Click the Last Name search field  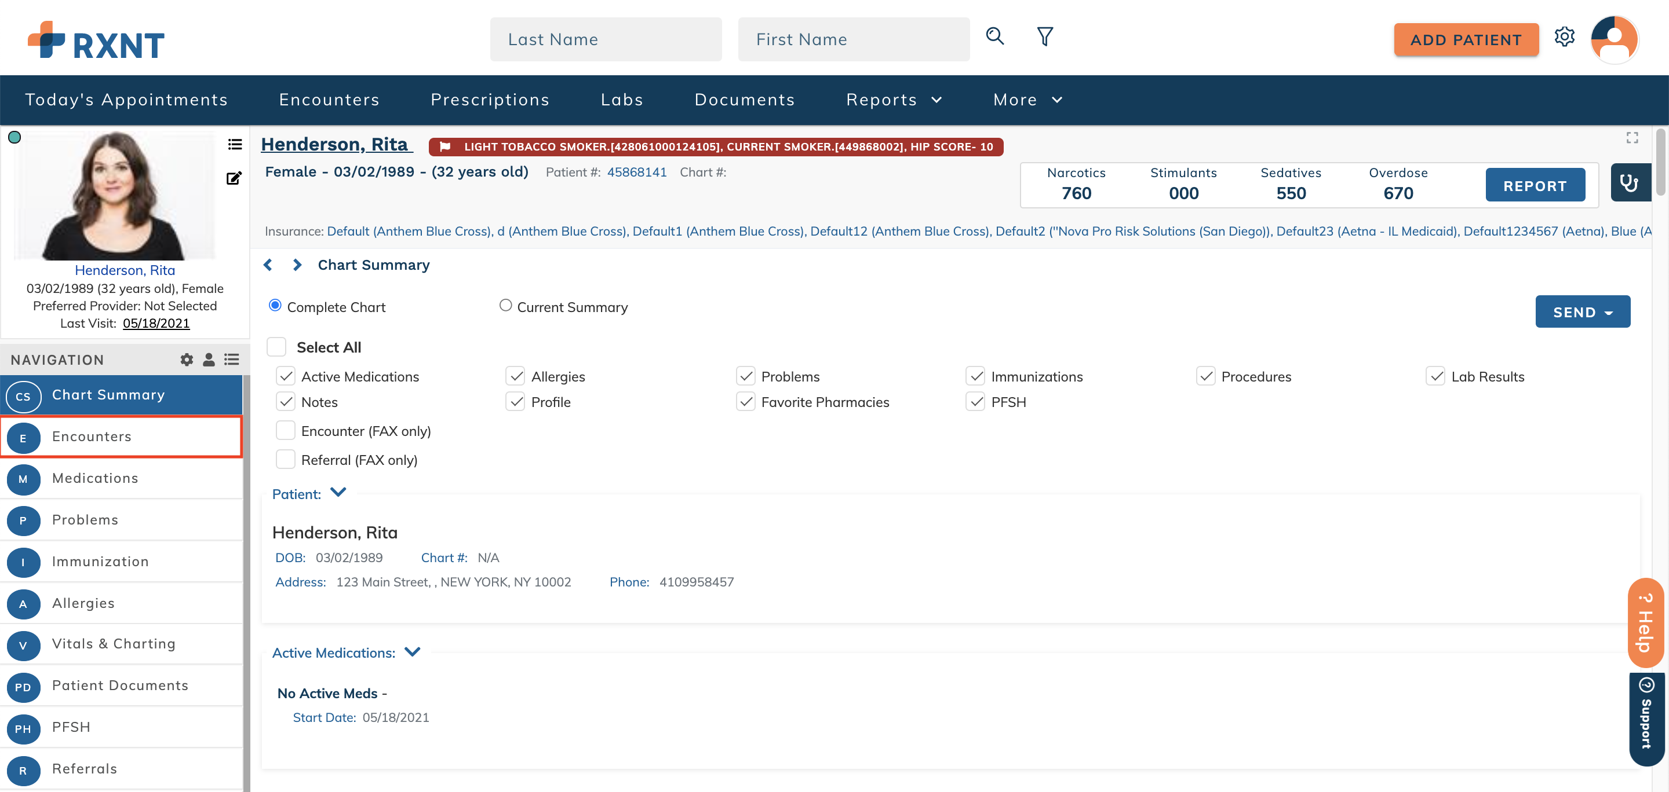[x=605, y=40]
